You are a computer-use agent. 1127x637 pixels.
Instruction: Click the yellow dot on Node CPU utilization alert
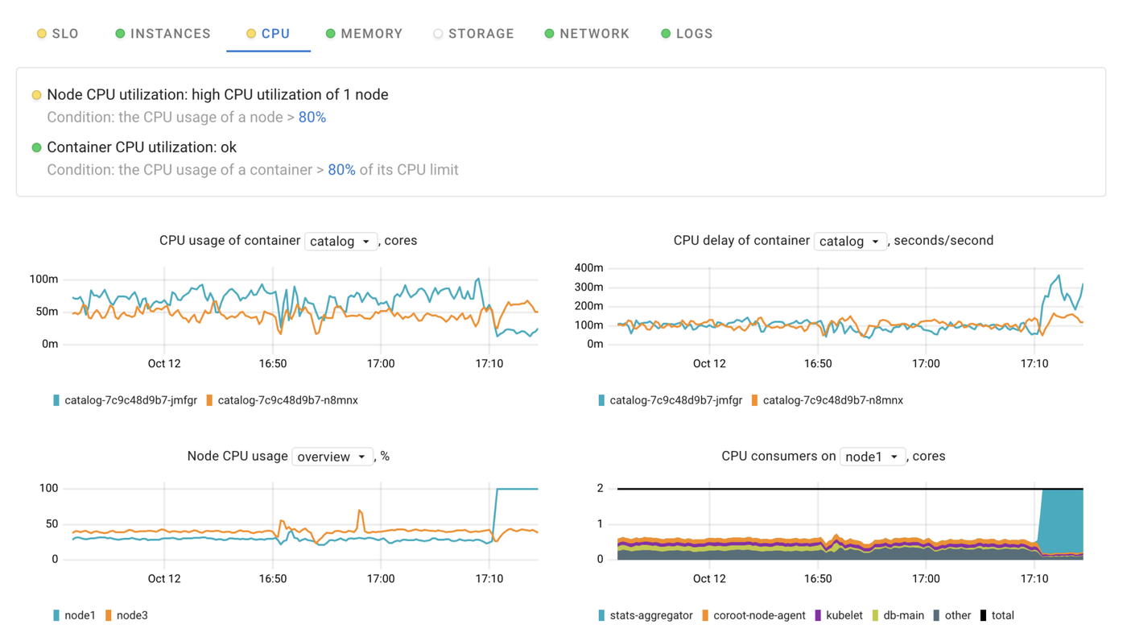click(35, 94)
